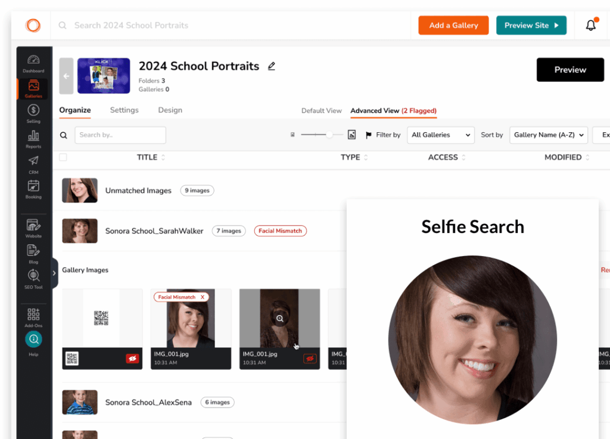Click the flag filter icon in the toolbar
The height and width of the screenshot is (439, 610).
point(370,135)
